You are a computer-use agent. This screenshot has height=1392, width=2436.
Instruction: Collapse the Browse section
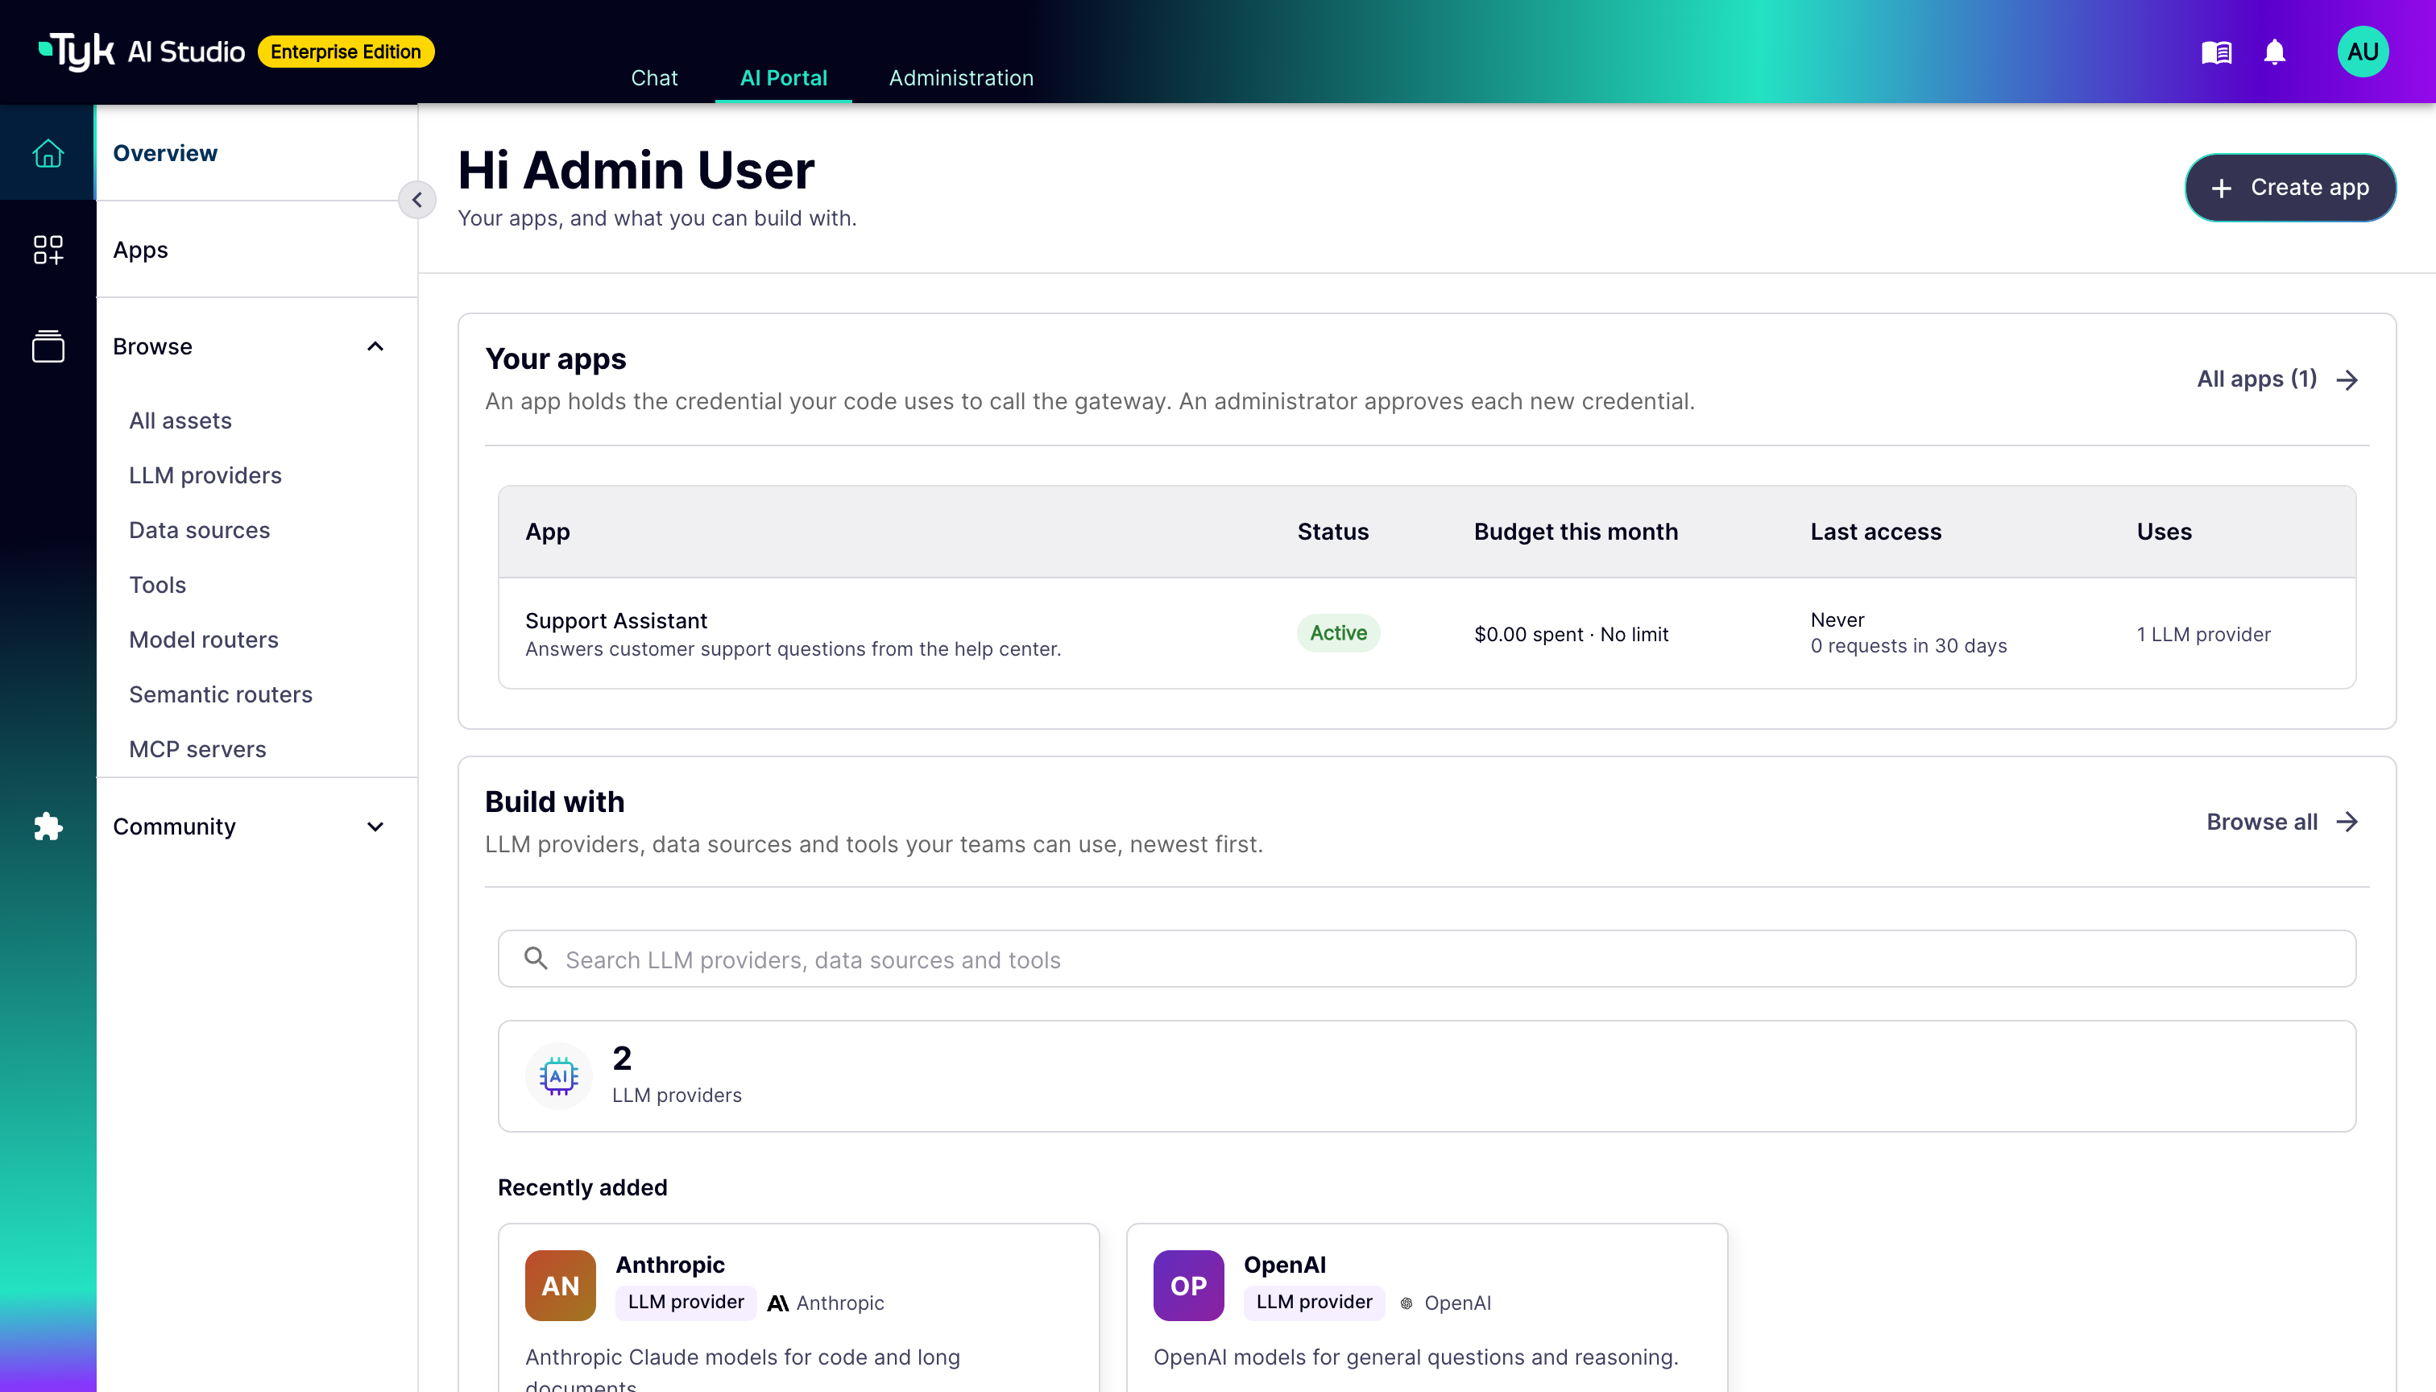point(375,346)
